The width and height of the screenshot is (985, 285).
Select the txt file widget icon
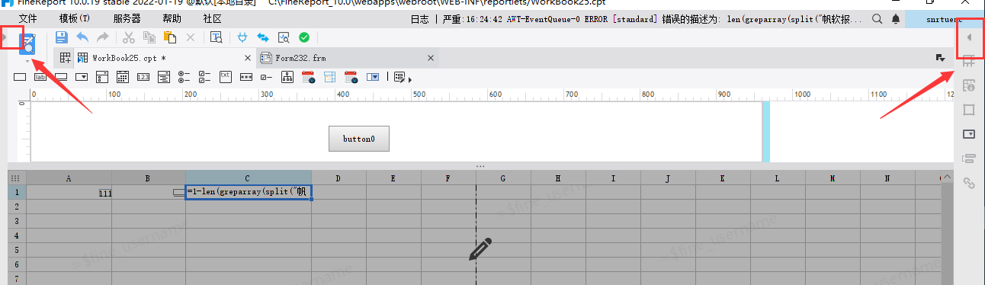226,76
